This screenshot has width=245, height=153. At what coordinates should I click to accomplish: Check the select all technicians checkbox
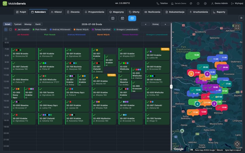point(6,29)
